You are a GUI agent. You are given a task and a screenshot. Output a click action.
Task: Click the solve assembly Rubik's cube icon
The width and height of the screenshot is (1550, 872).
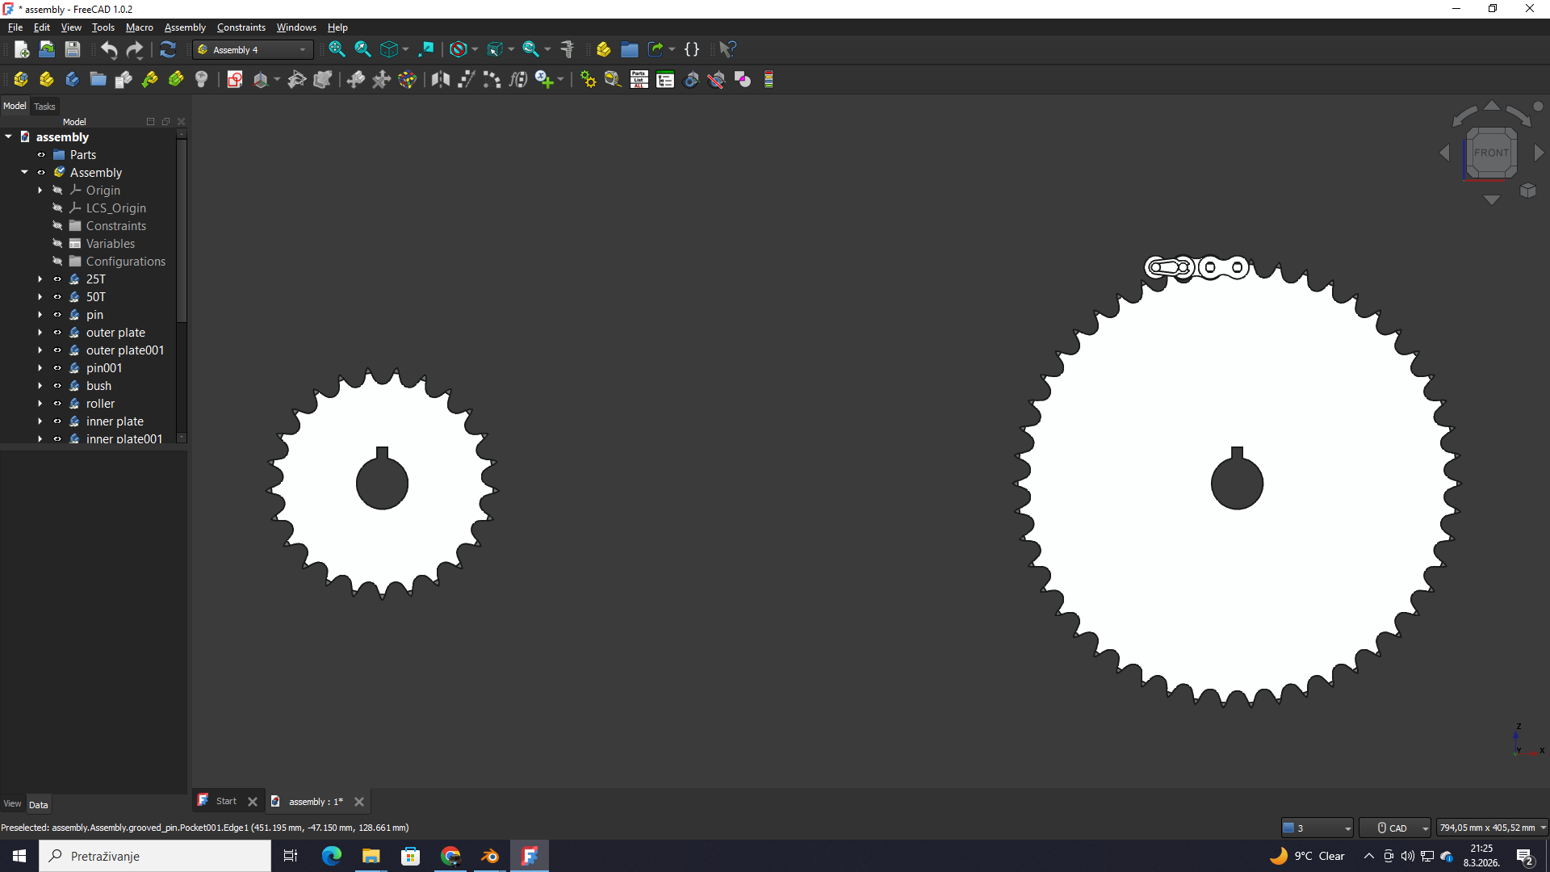[407, 80]
